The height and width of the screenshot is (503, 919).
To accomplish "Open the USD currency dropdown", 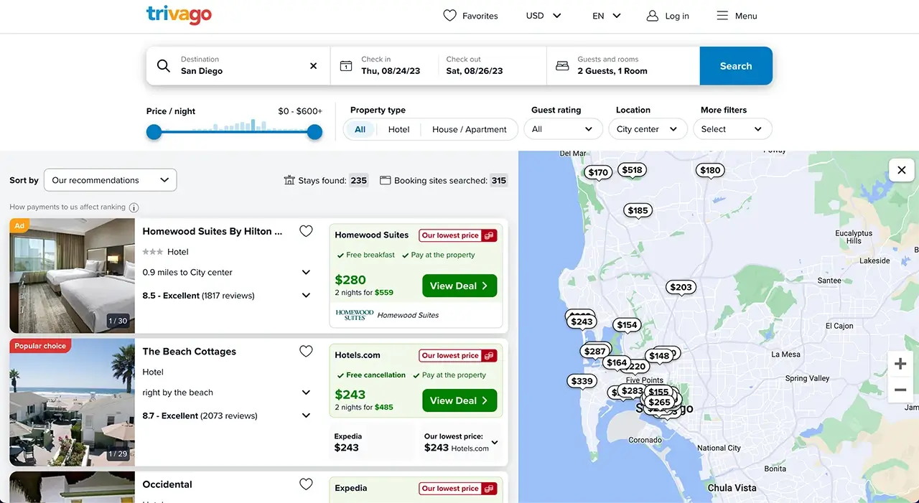I will [544, 16].
